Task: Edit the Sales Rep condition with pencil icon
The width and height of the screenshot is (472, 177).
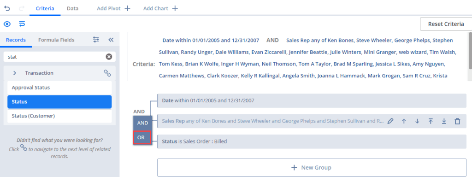Action: tap(390, 121)
